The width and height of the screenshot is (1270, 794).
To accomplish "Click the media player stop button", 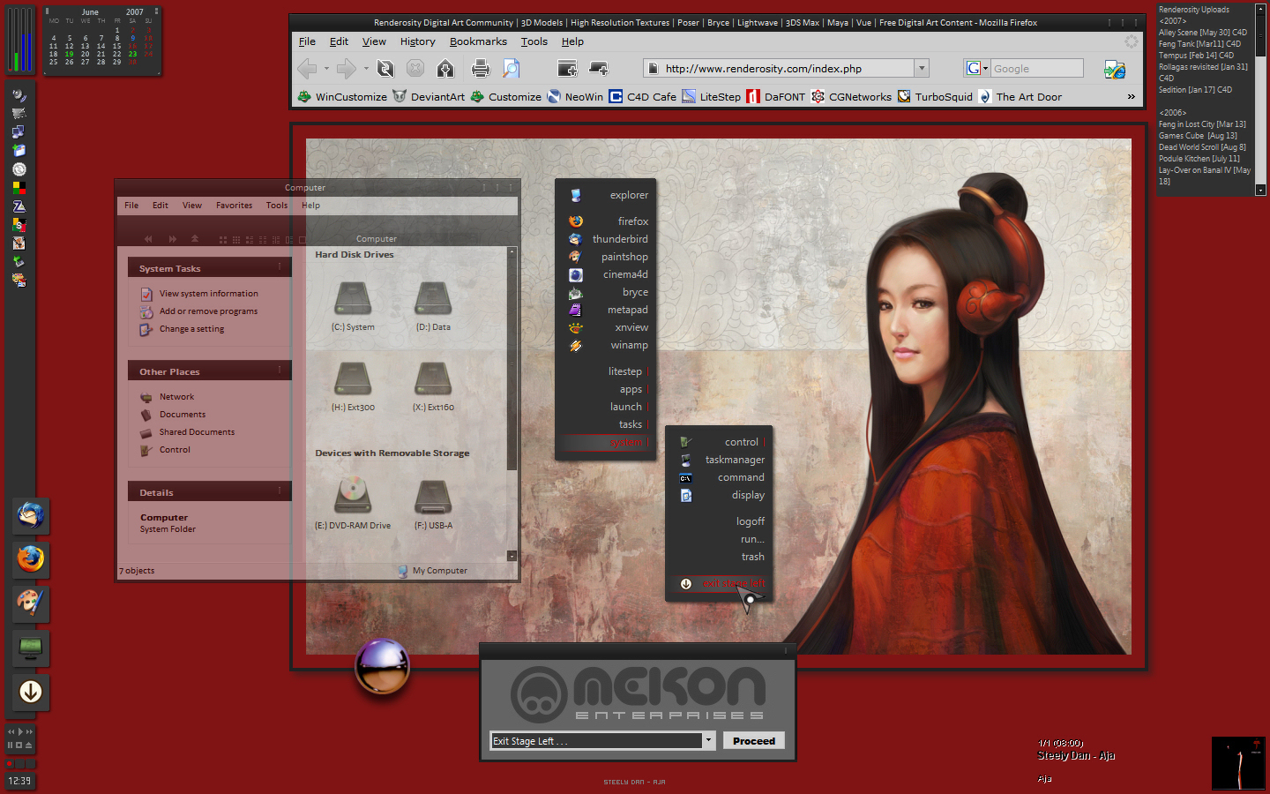I will click(x=19, y=745).
